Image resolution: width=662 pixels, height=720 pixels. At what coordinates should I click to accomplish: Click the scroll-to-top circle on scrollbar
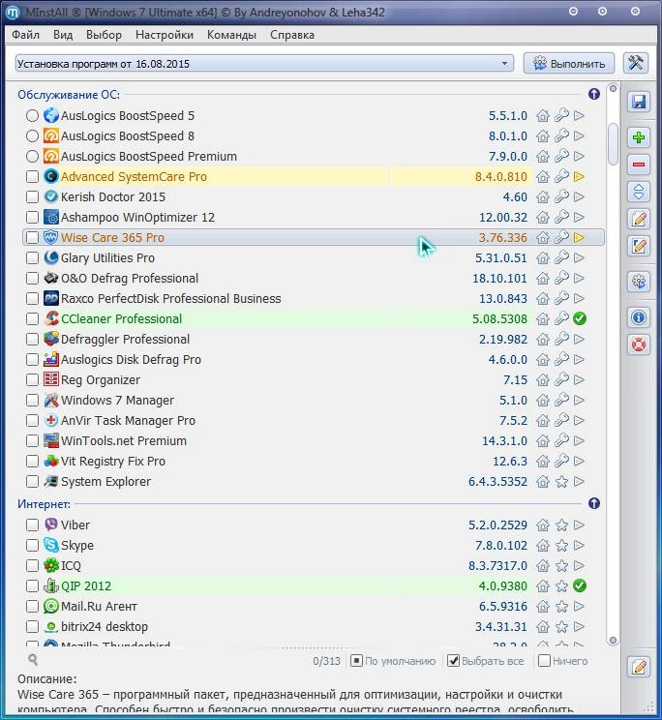(613, 89)
